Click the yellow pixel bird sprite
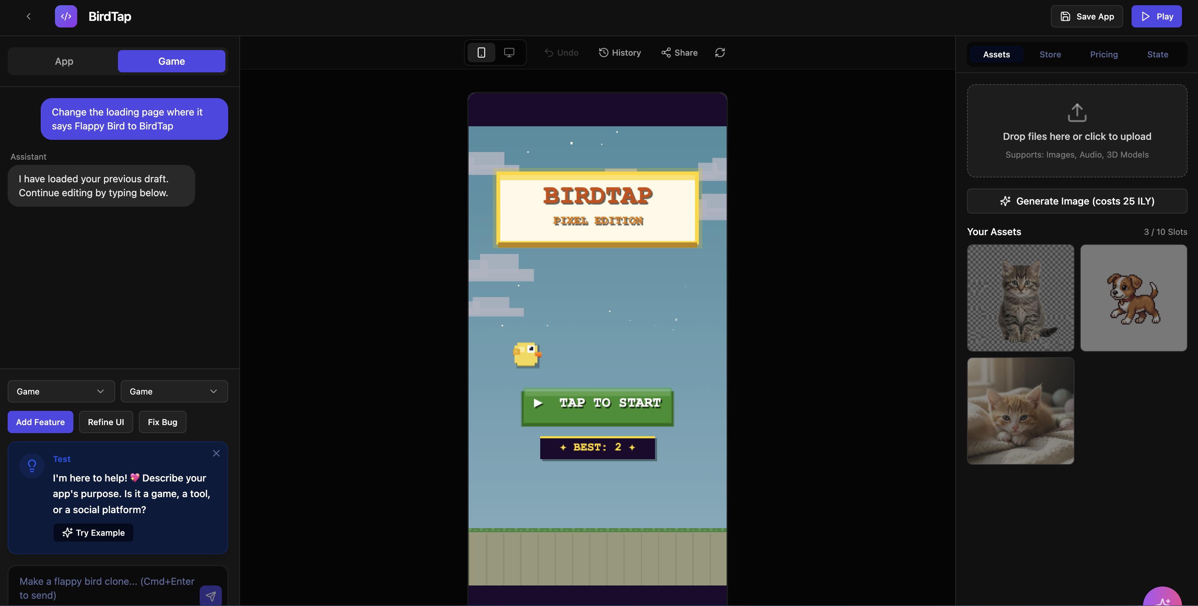This screenshot has width=1198, height=606. 527,355
